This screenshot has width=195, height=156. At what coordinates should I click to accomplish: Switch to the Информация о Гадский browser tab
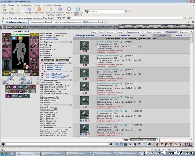(41, 22)
